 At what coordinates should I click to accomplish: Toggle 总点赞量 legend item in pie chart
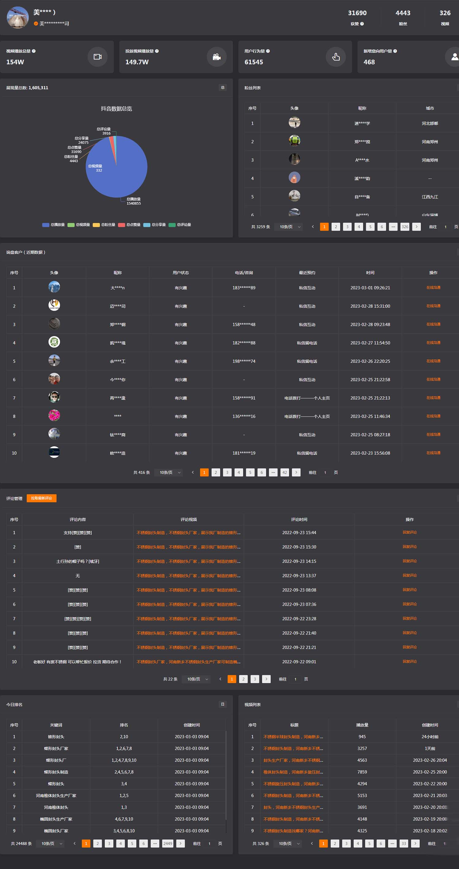(x=129, y=225)
